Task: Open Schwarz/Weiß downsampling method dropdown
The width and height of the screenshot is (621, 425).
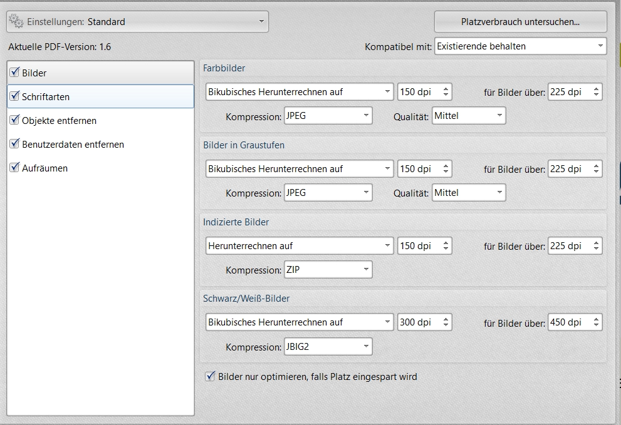Action: (300, 322)
